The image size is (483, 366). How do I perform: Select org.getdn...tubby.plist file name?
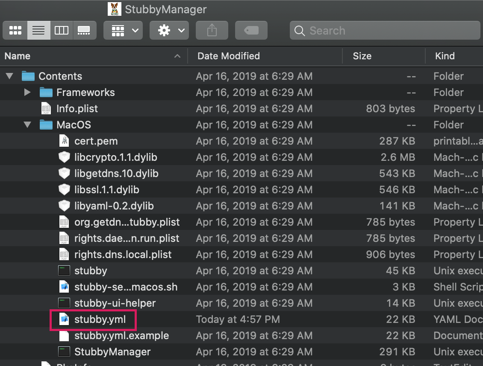click(127, 222)
